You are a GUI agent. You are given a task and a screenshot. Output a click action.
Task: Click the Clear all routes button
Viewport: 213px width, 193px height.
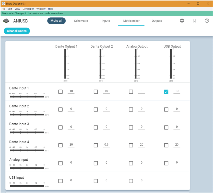click(16, 31)
